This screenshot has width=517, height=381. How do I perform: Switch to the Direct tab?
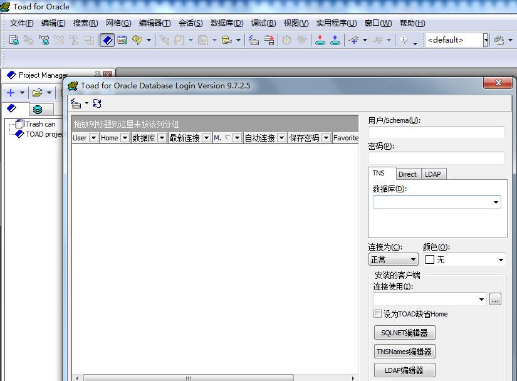[407, 174]
